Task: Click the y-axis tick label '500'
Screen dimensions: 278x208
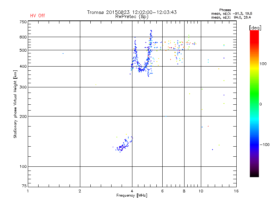Action: click(x=23, y=50)
